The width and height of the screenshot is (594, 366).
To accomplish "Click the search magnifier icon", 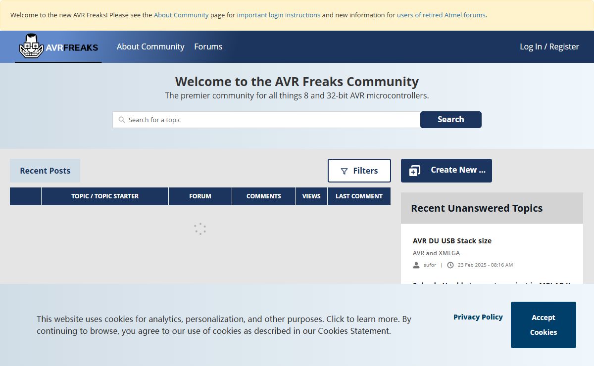I will (x=122, y=120).
